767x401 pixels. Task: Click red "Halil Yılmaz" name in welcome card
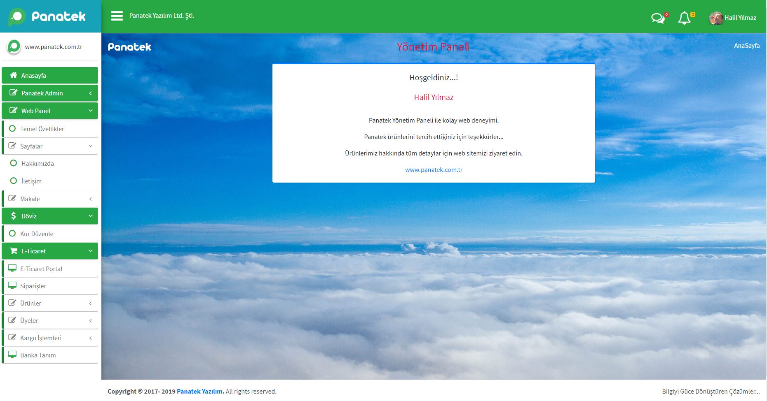coord(434,97)
